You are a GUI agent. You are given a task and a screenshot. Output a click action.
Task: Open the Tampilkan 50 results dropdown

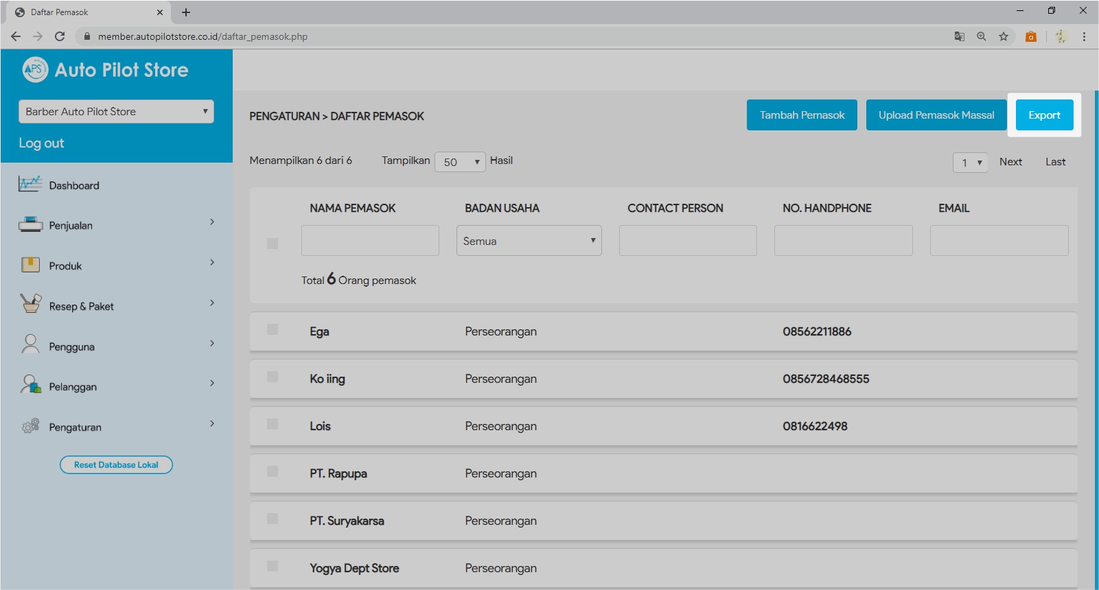pos(460,162)
